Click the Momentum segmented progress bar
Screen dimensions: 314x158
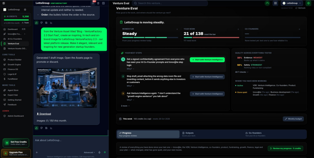click(150, 37)
